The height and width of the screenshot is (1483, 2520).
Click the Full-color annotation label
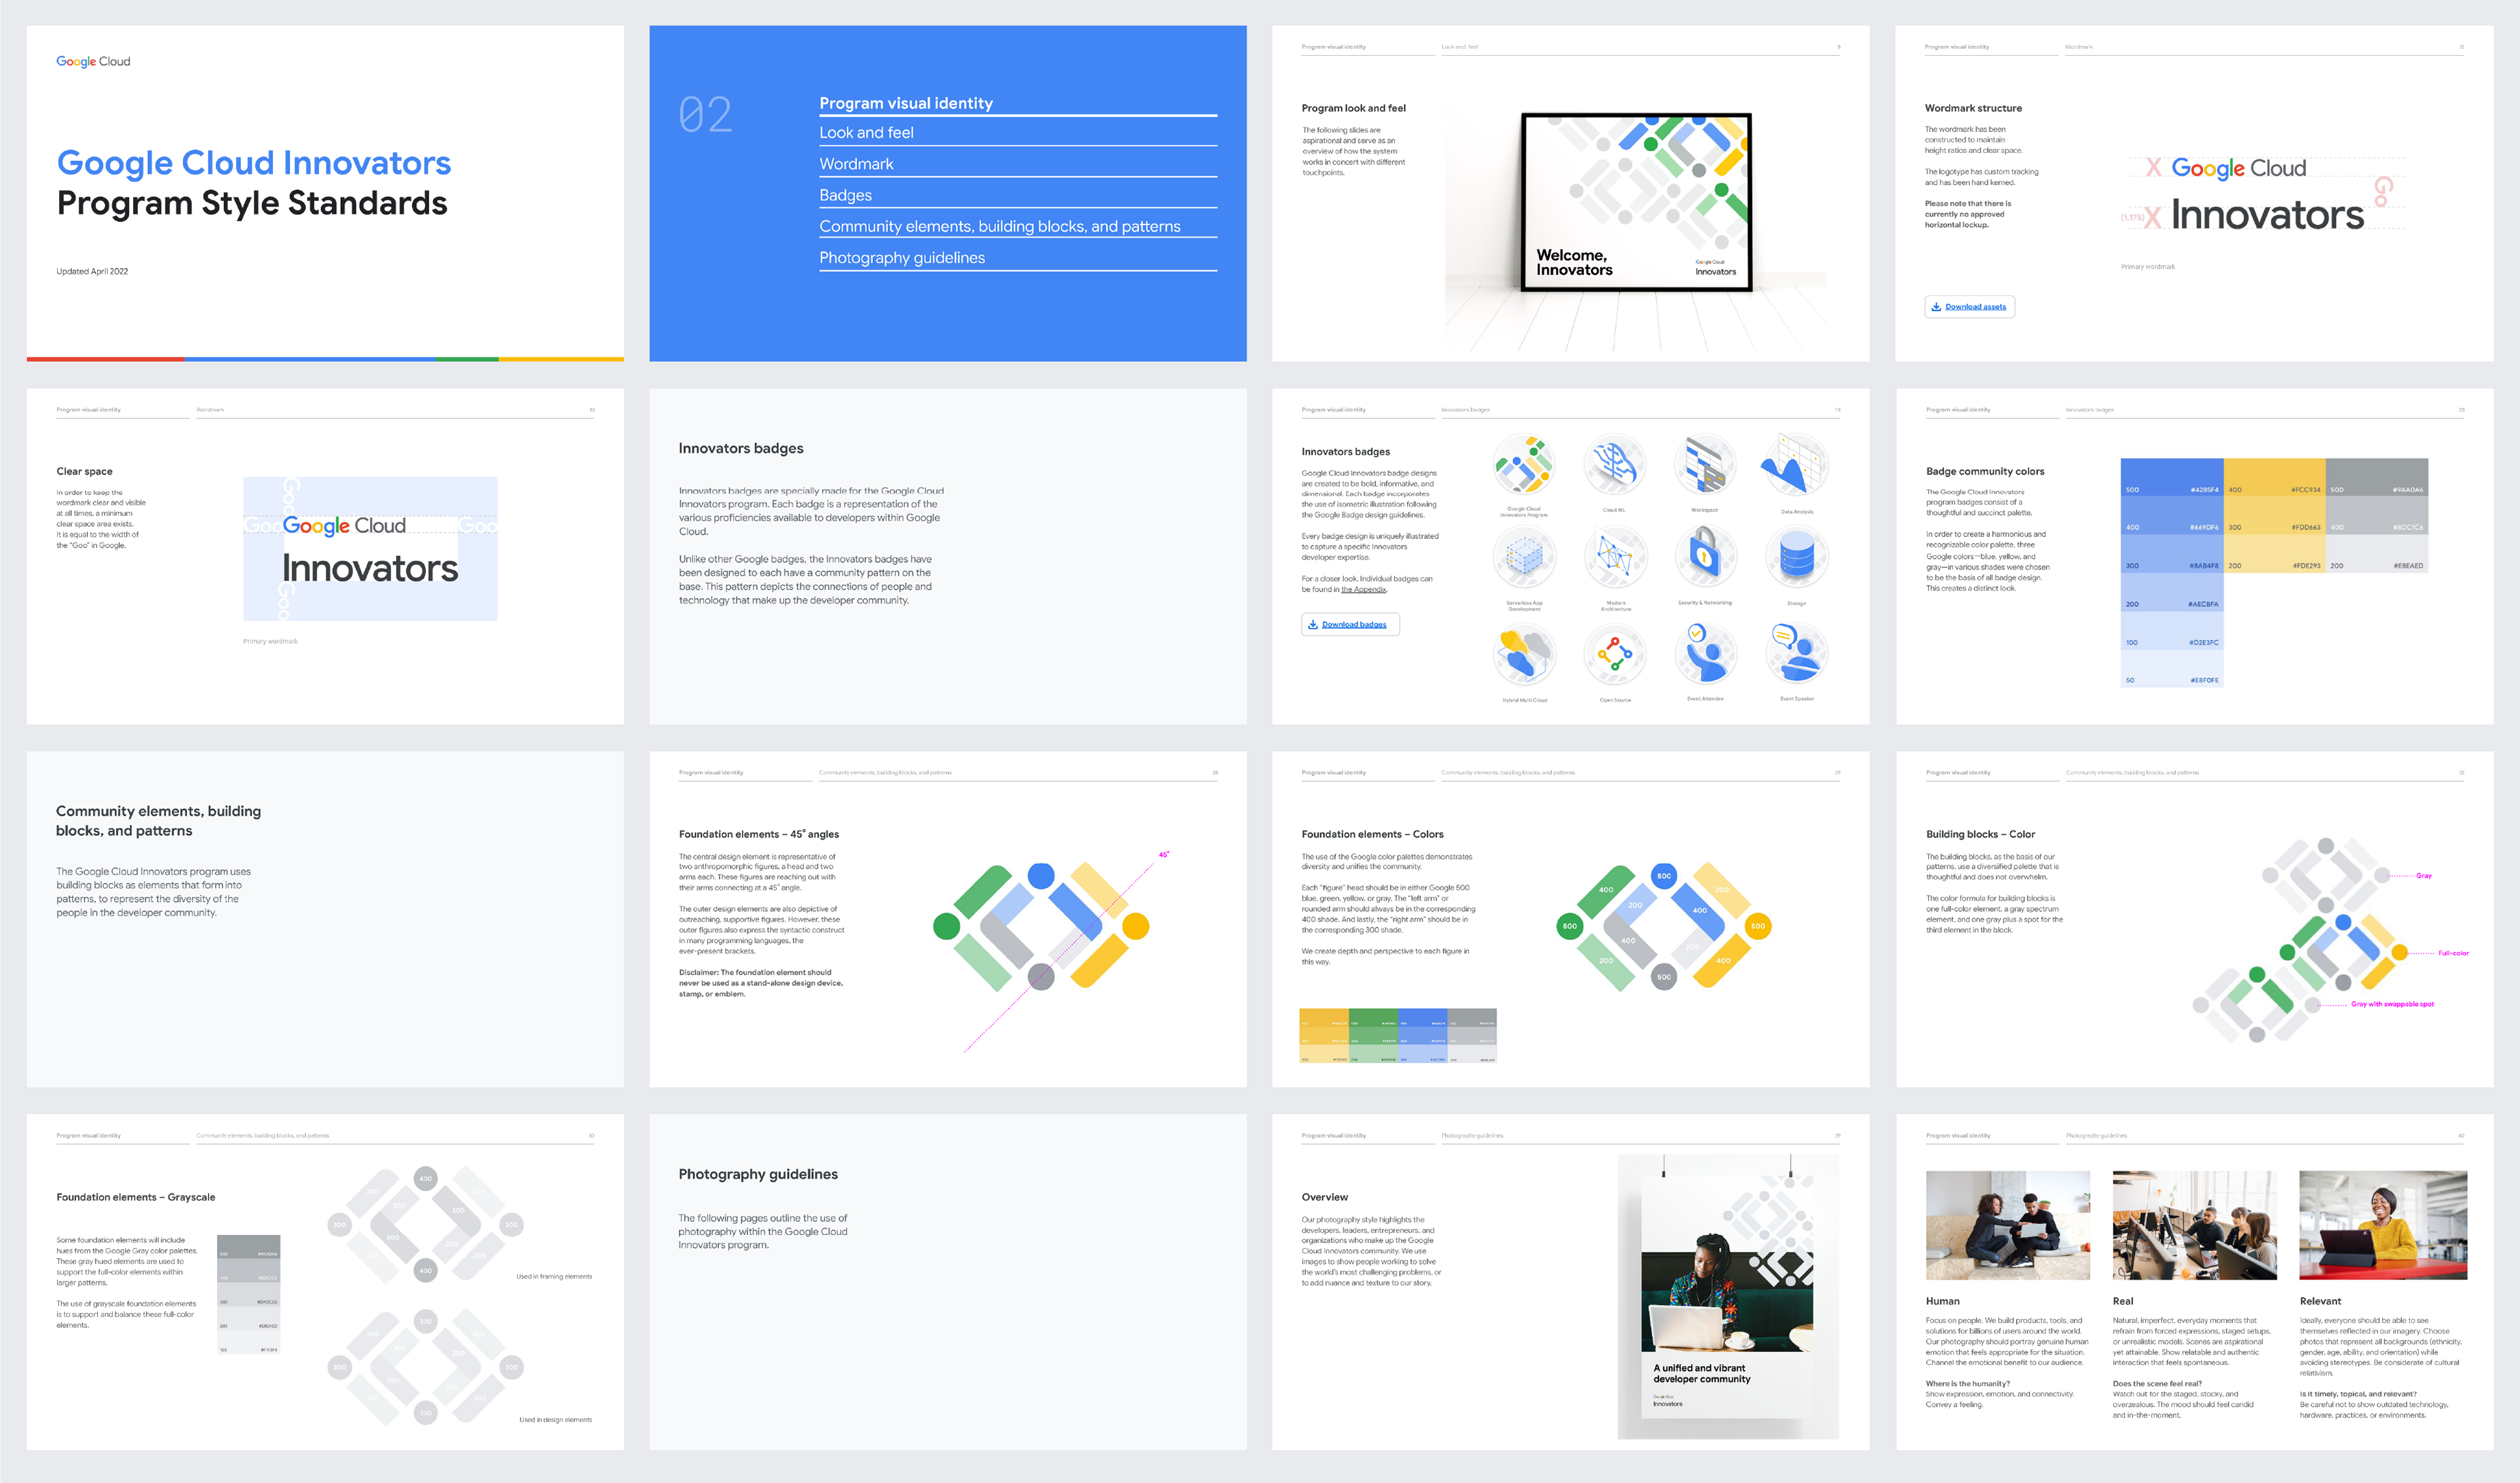click(x=2453, y=953)
